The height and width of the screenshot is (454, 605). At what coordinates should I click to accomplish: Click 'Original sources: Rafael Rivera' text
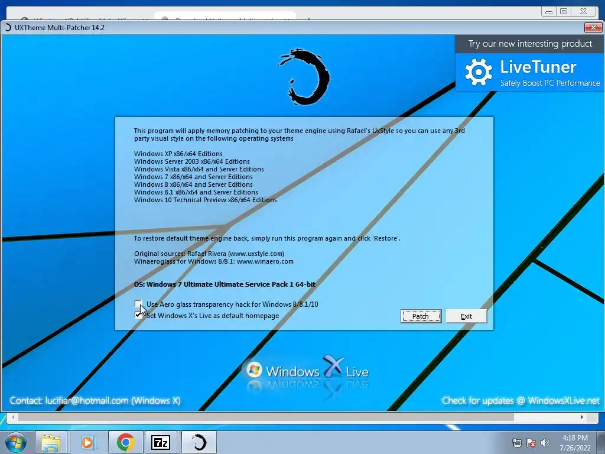coord(209,254)
